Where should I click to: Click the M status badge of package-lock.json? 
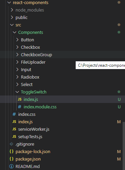pos(119,152)
